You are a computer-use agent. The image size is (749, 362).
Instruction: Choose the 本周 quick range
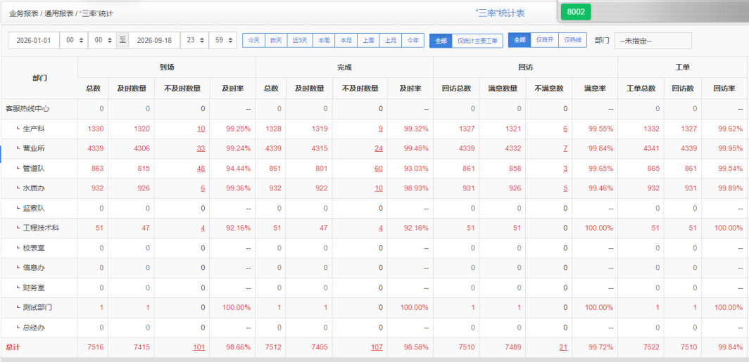pos(324,41)
